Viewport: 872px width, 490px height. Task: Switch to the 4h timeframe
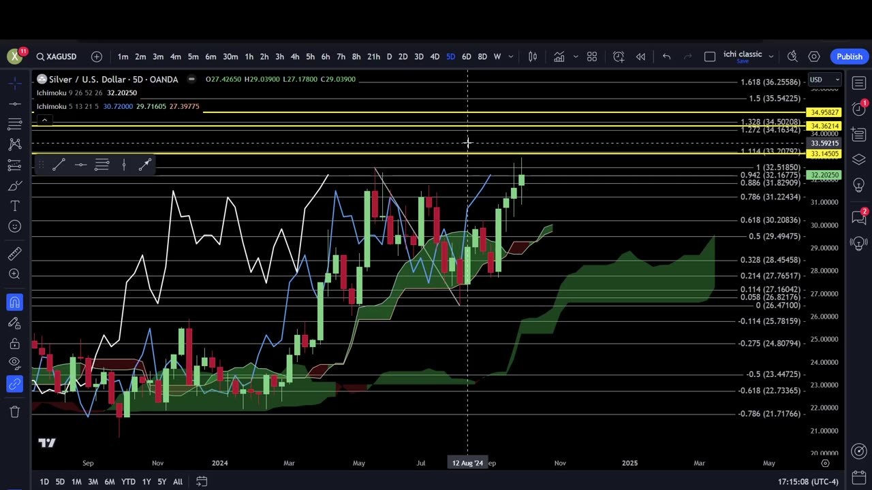(x=294, y=56)
